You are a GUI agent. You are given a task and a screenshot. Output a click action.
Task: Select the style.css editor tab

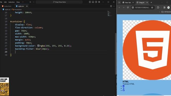coord(21,6)
